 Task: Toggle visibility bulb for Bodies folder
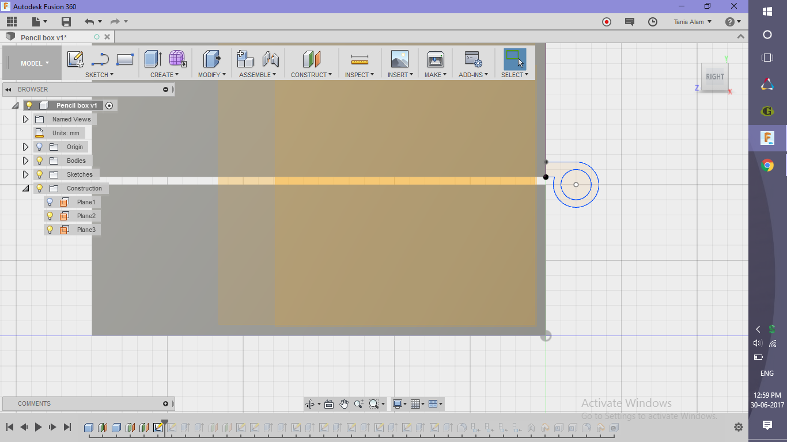pos(40,161)
